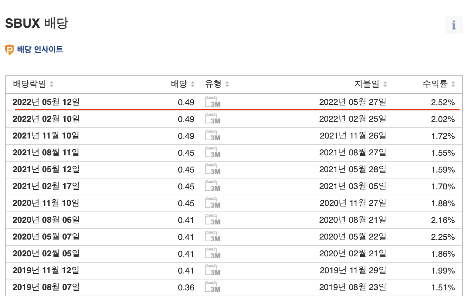Click payment date 2019년 11월 29일
469x303 pixels.
click(353, 270)
